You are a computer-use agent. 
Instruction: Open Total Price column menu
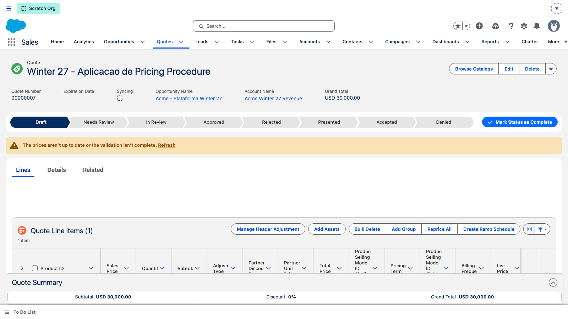(339, 268)
